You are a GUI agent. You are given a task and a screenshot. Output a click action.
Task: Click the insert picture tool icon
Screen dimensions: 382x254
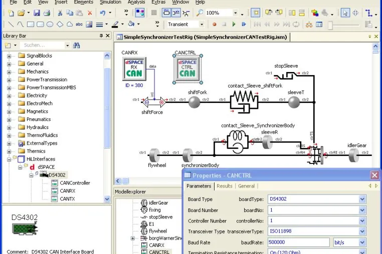pyautogui.click(x=89, y=24)
